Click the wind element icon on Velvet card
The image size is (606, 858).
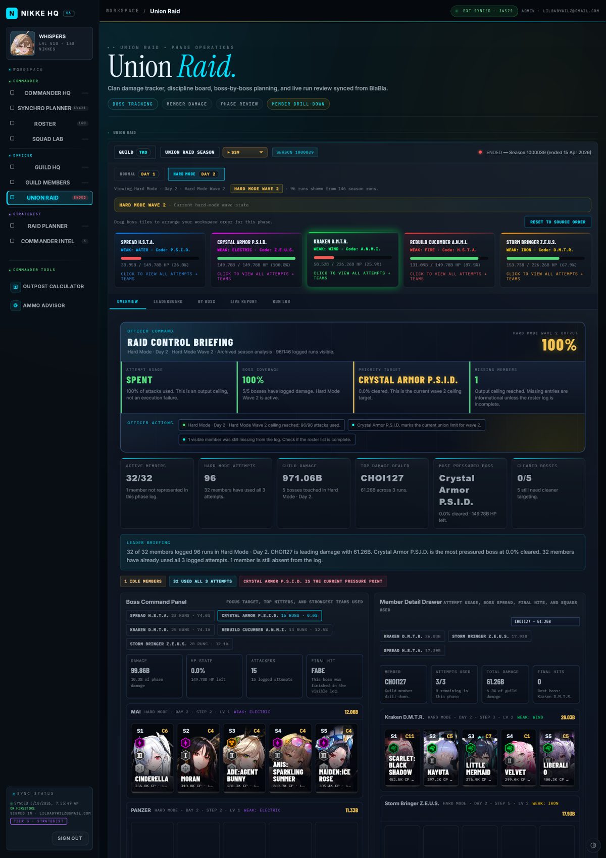coord(510,748)
